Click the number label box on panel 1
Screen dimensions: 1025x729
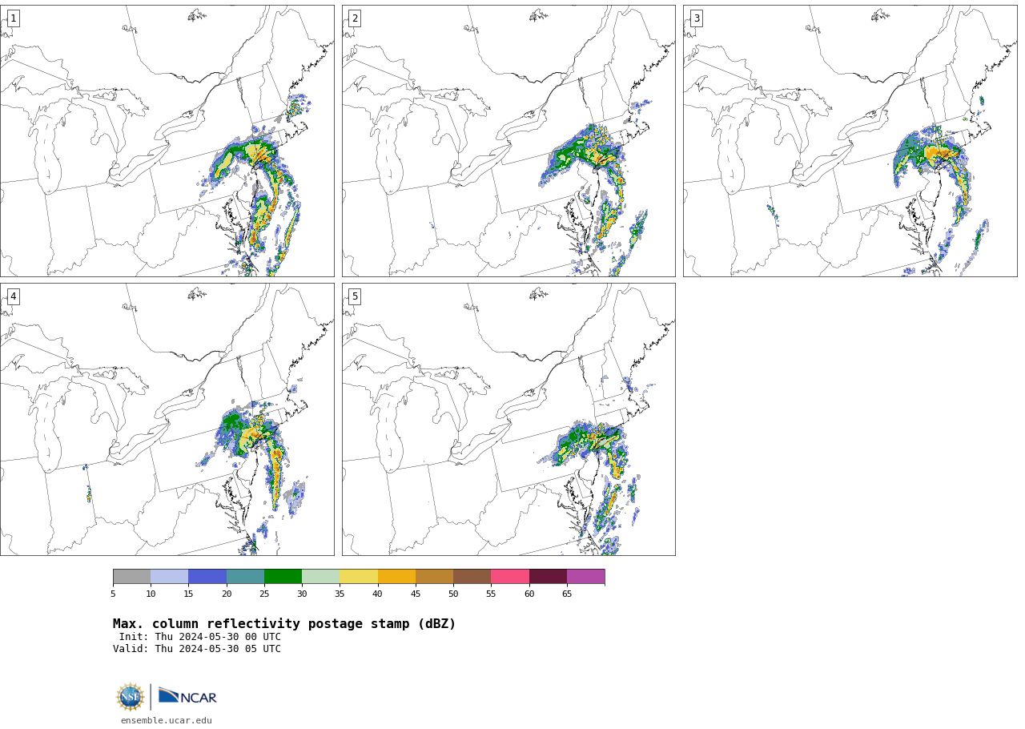[13, 18]
